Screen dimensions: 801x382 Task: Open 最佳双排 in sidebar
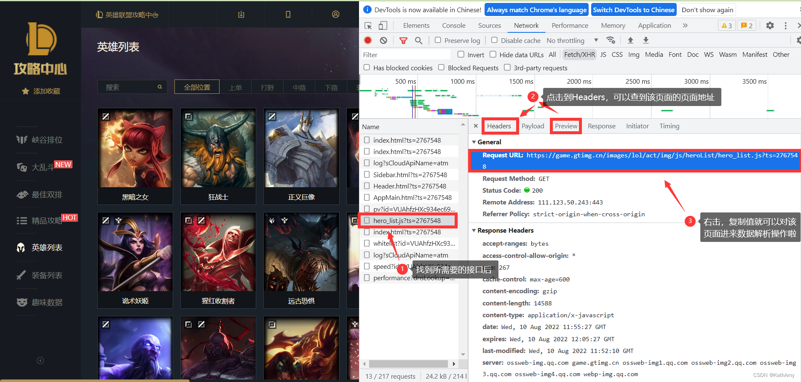(40, 195)
